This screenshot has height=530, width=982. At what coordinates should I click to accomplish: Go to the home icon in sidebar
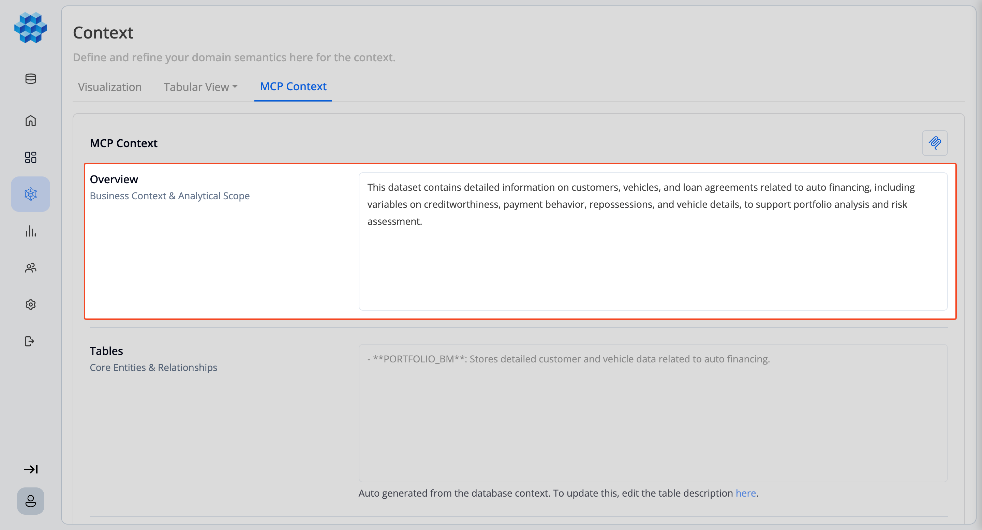tap(30, 121)
